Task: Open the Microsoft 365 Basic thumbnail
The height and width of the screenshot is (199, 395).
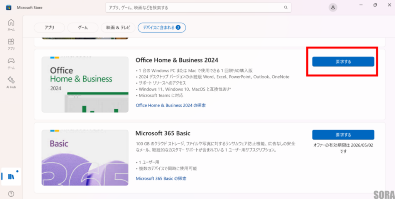Action: (85, 158)
